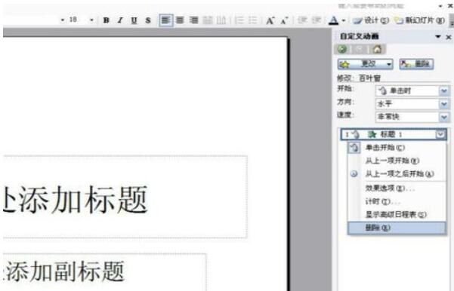This screenshot has width=454, height=291.
Task: Align text to the right
Action: coord(193,20)
